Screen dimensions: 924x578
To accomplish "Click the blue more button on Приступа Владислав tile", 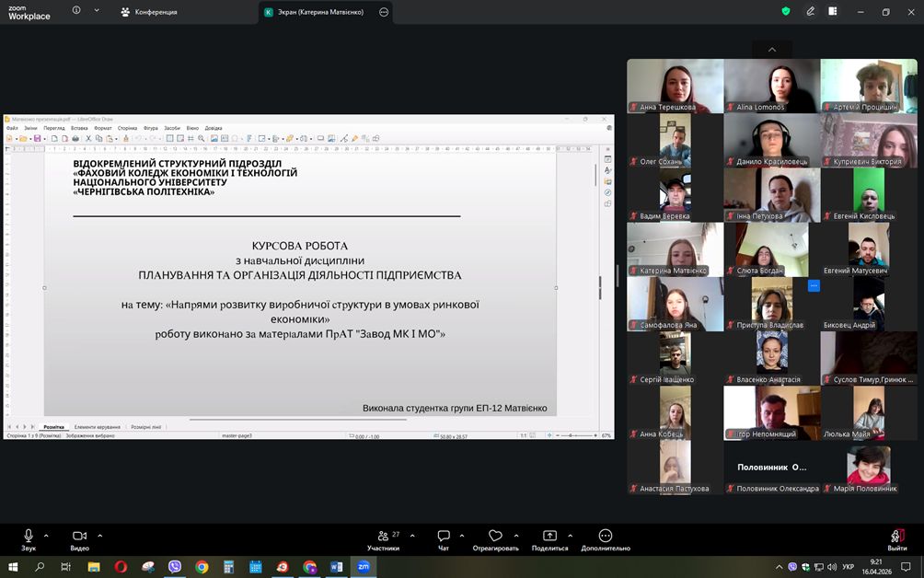I will click(814, 286).
